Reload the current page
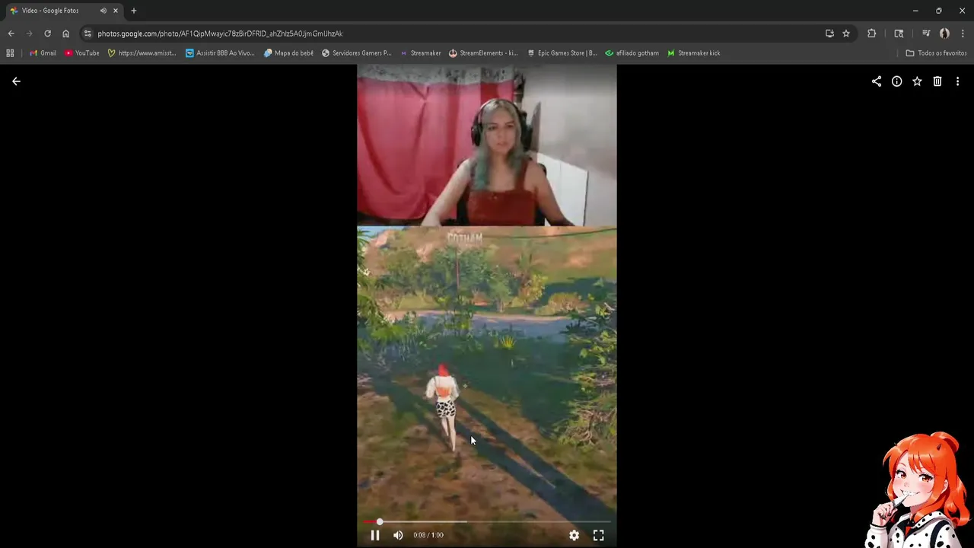The width and height of the screenshot is (974, 548). [47, 33]
